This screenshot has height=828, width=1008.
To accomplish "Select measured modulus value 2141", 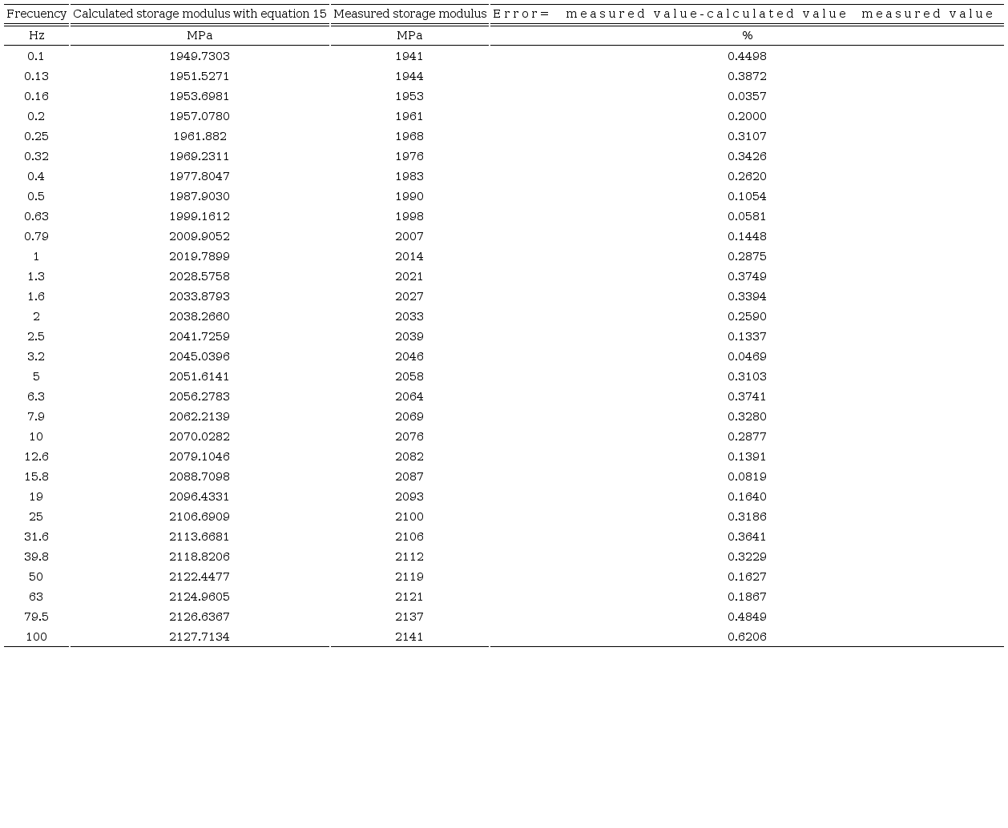I will click(409, 637).
